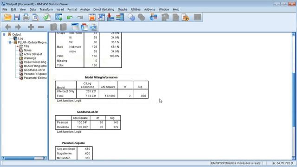Select Notes in the outline tree
Screen dimensions: 297x167
point(27,51)
